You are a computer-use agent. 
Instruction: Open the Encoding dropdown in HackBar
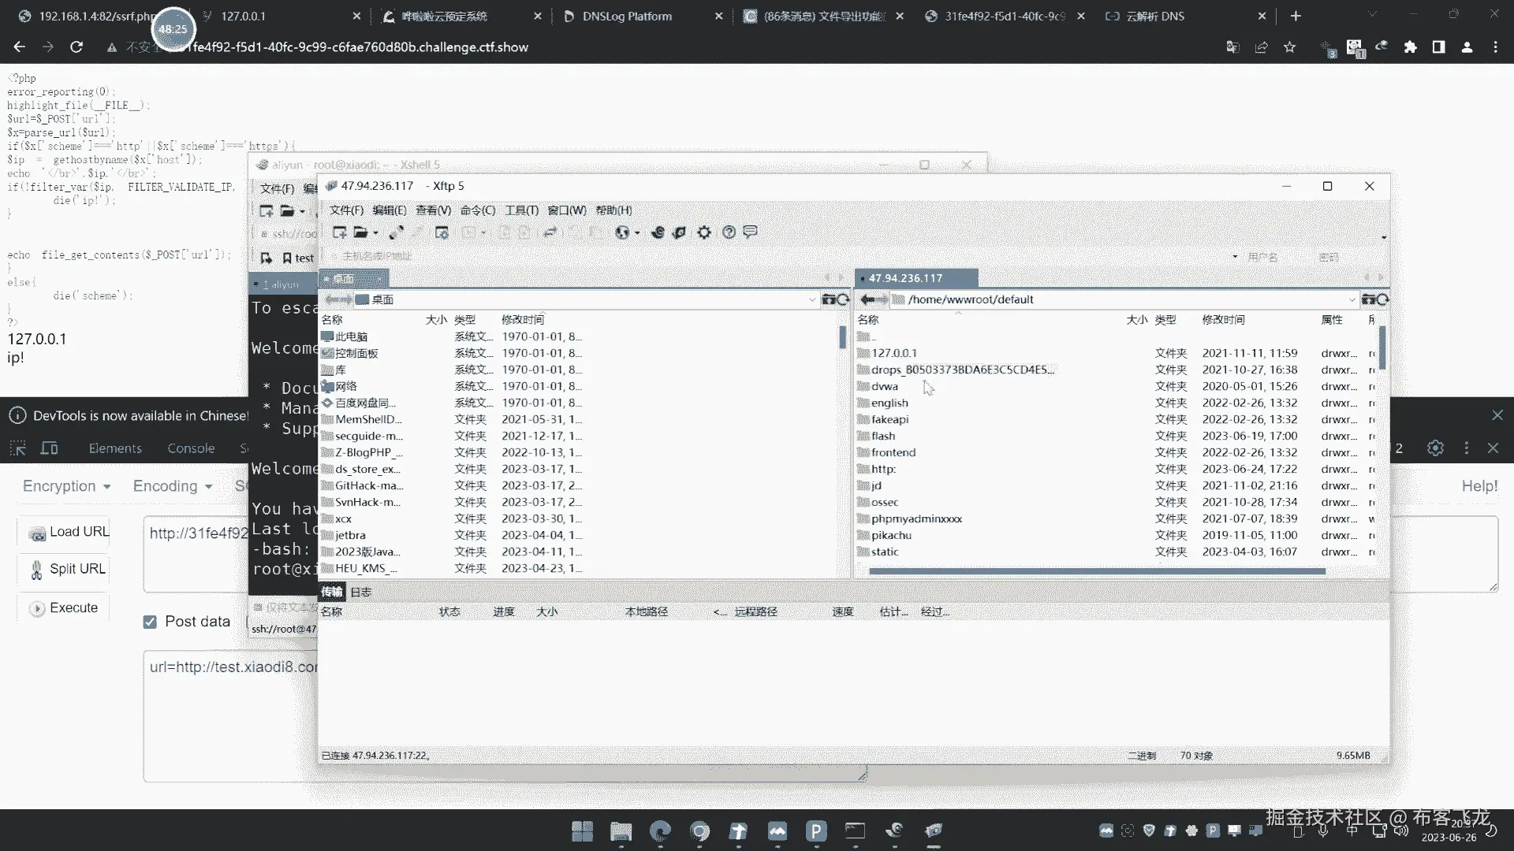(172, 486)
